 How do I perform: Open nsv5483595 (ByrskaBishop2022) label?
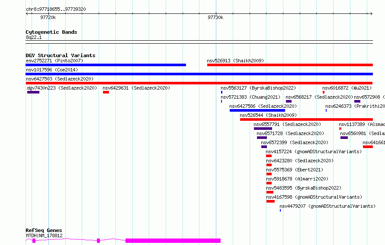tap(304, 188)
